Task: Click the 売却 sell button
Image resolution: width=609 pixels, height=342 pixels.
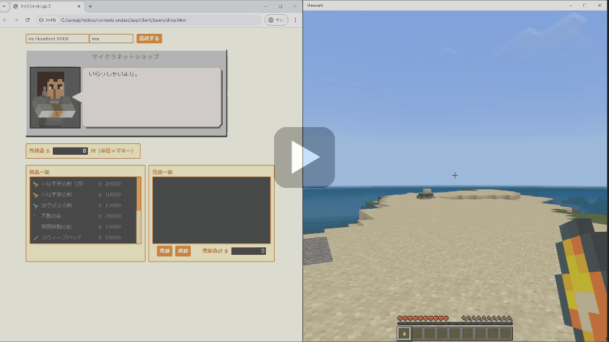Action: pyautogui.click(x=164, y=251)
